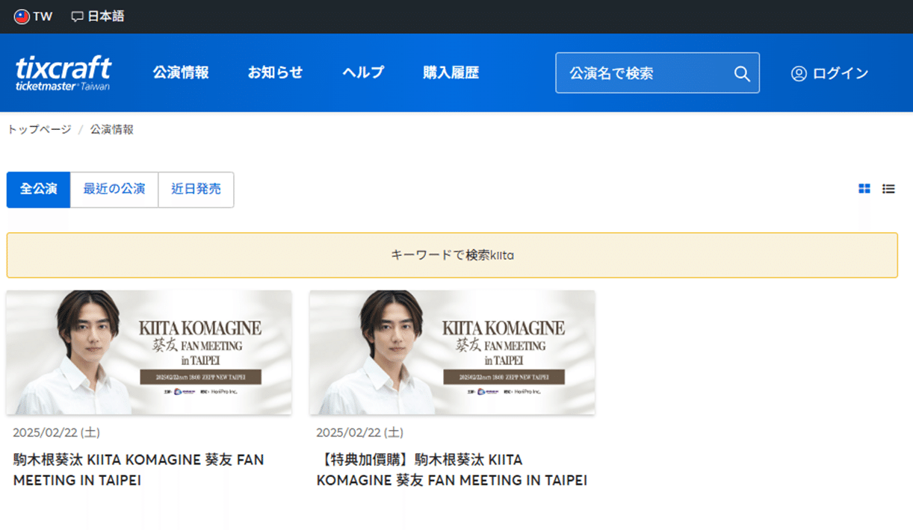Screen dimensions: 913x530
Task: Open 駒木根葵汰 KIITA KOMAGINE 葵友 FAN MEETING title
Action: pos(139,470)
